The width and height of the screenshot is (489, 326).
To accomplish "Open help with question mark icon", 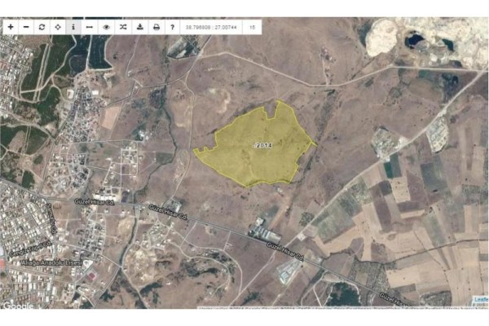I will coord(172,27).
